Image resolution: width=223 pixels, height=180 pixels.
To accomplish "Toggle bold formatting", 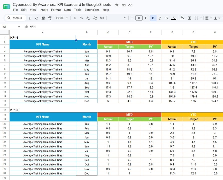I will pos(153,18).
